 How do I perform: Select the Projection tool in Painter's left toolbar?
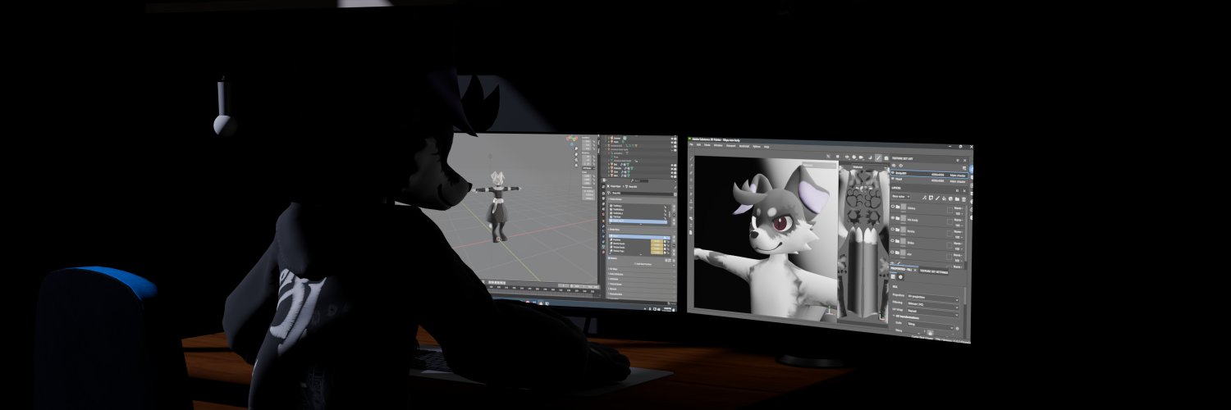tap(692, 173)
